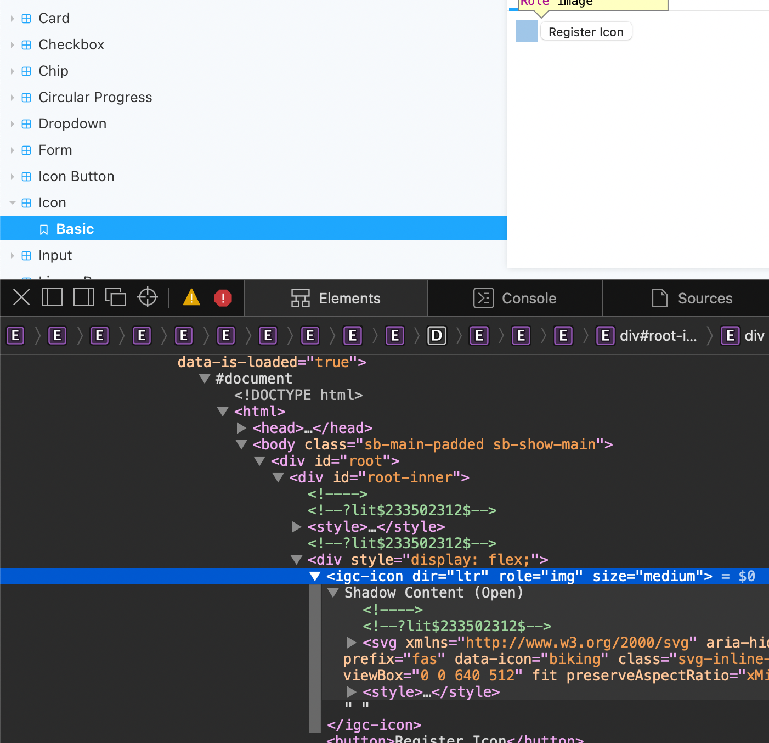Click the dock-to-left panel icon

[x=52, y=297]
